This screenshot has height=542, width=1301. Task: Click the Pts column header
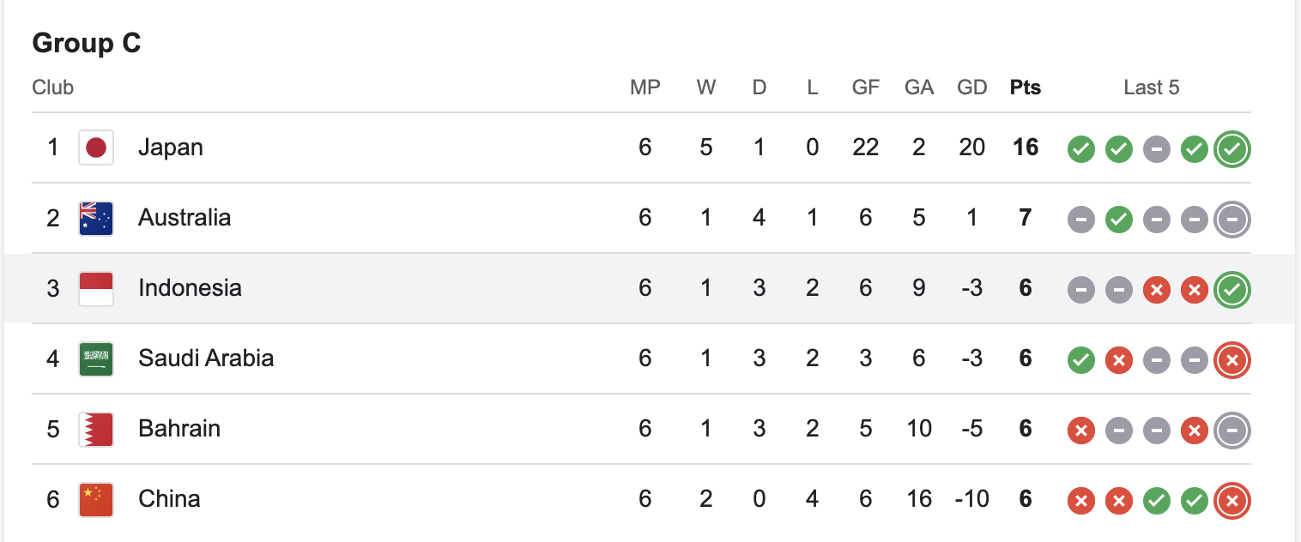(1026, 87)
